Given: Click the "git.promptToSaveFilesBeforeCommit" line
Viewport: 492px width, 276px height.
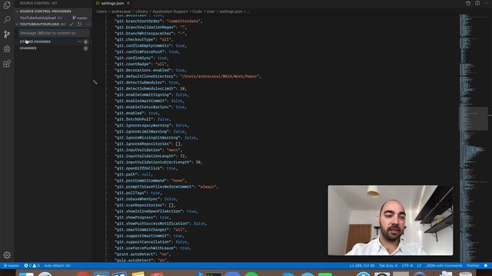Looking at the screenshot, I should (x=166, y=186).
